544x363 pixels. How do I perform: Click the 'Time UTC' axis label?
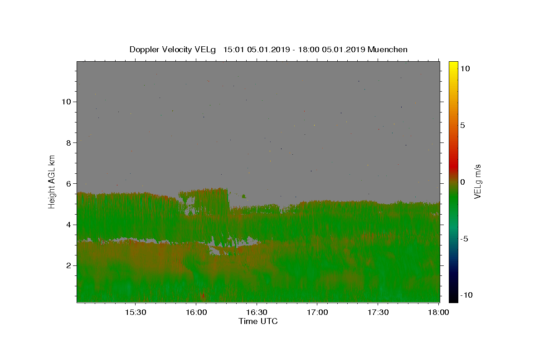pyautogui.click(x=258, y=321)
